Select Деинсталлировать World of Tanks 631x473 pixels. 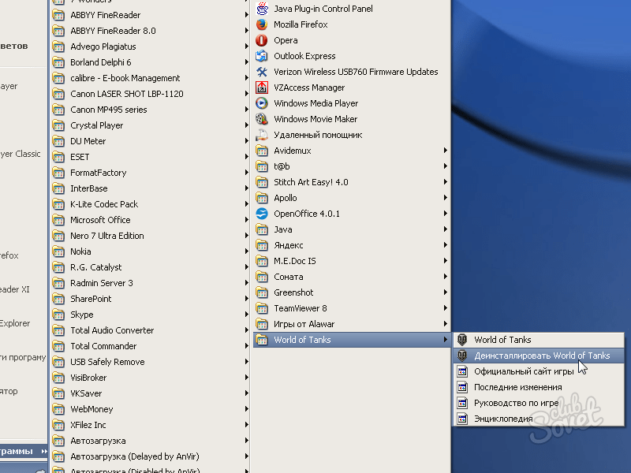(x=541, y=356)
